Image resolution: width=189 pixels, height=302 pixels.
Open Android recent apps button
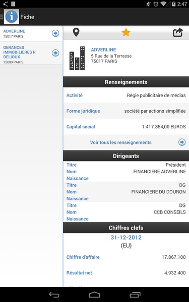pos(135,294)
